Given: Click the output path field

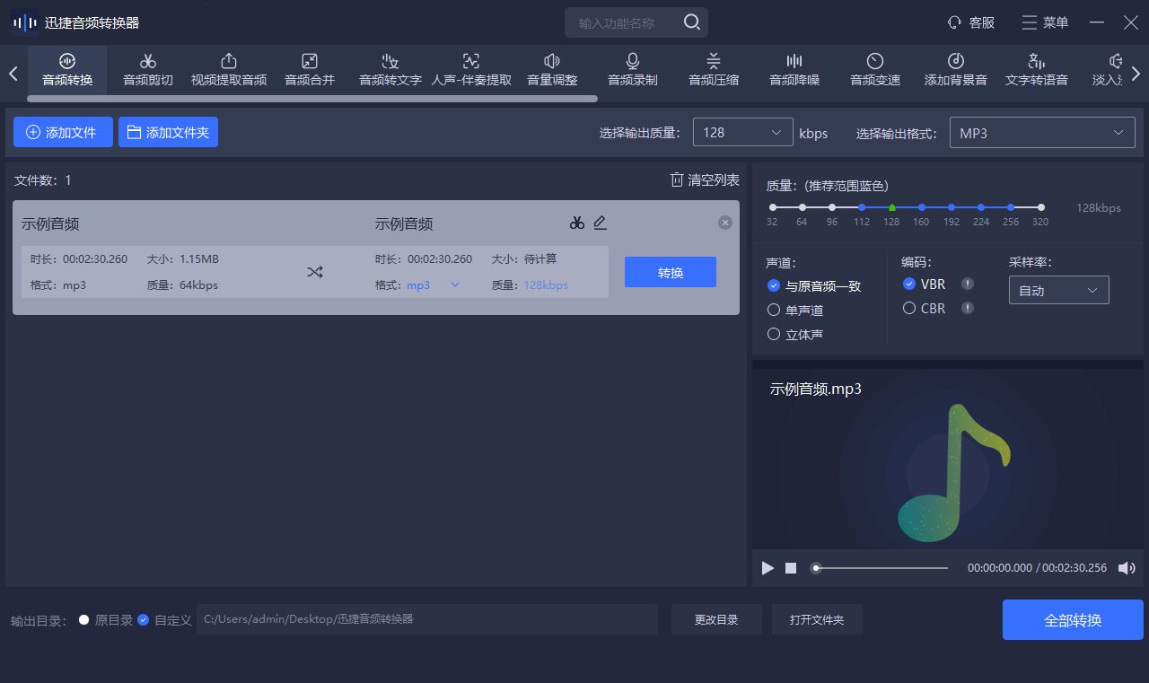Looking at the screenshot, I should tap(427, 619).
